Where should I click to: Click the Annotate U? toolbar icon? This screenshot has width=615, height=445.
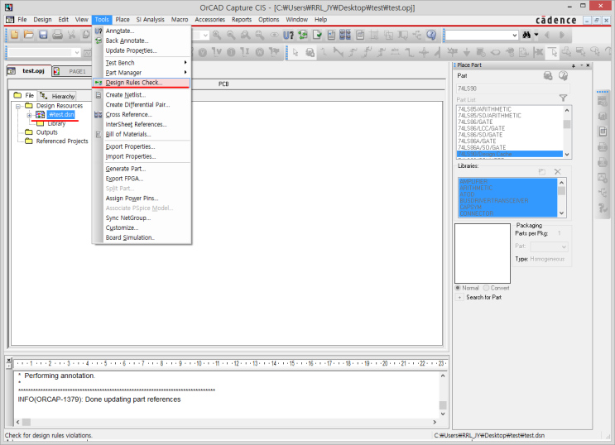coord(288,35)
